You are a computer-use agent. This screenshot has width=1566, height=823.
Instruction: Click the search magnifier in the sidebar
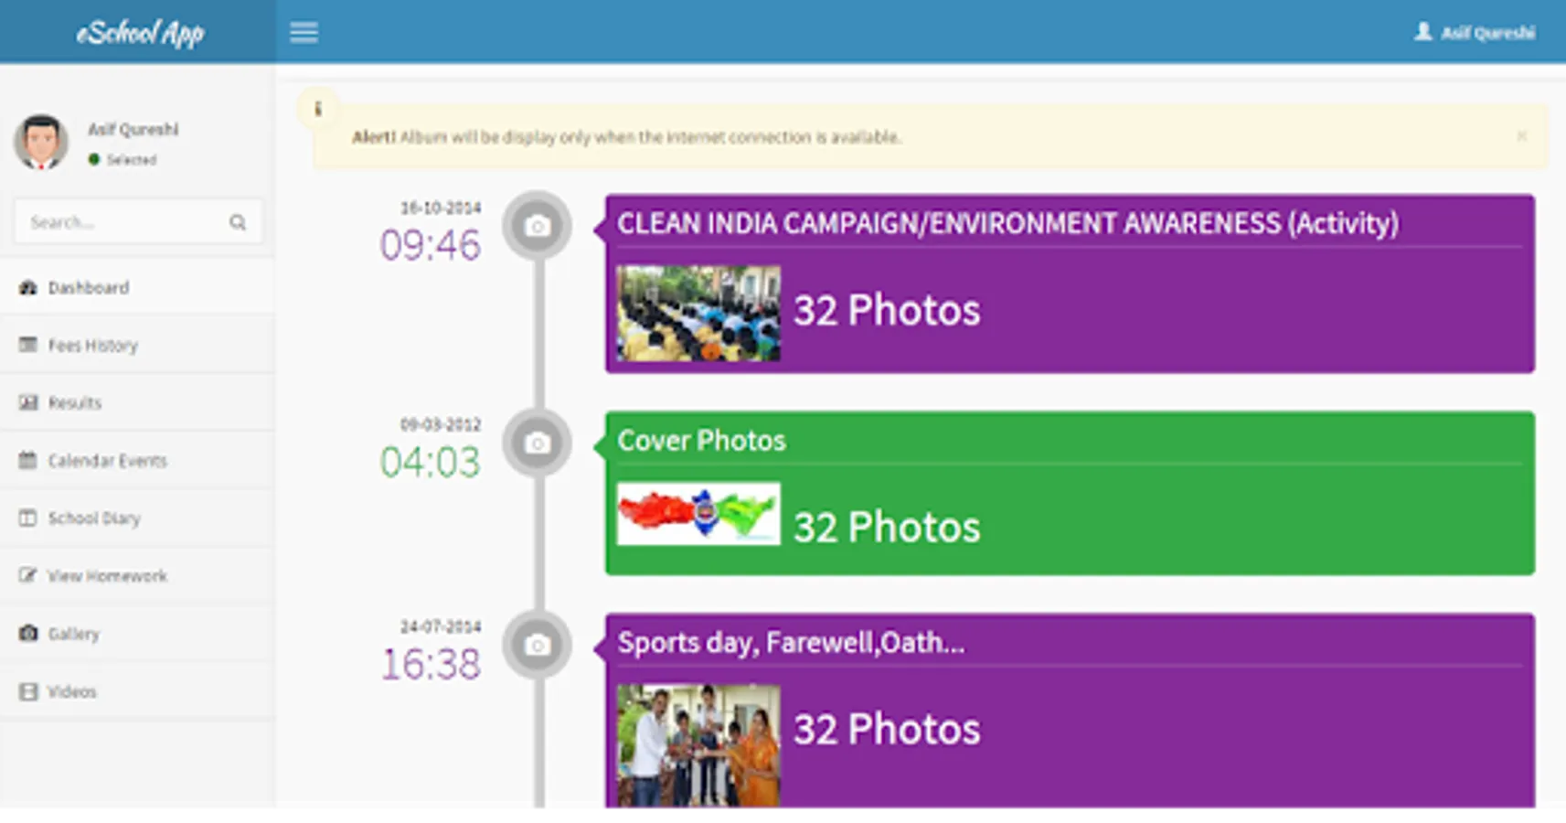pos(238,221)
